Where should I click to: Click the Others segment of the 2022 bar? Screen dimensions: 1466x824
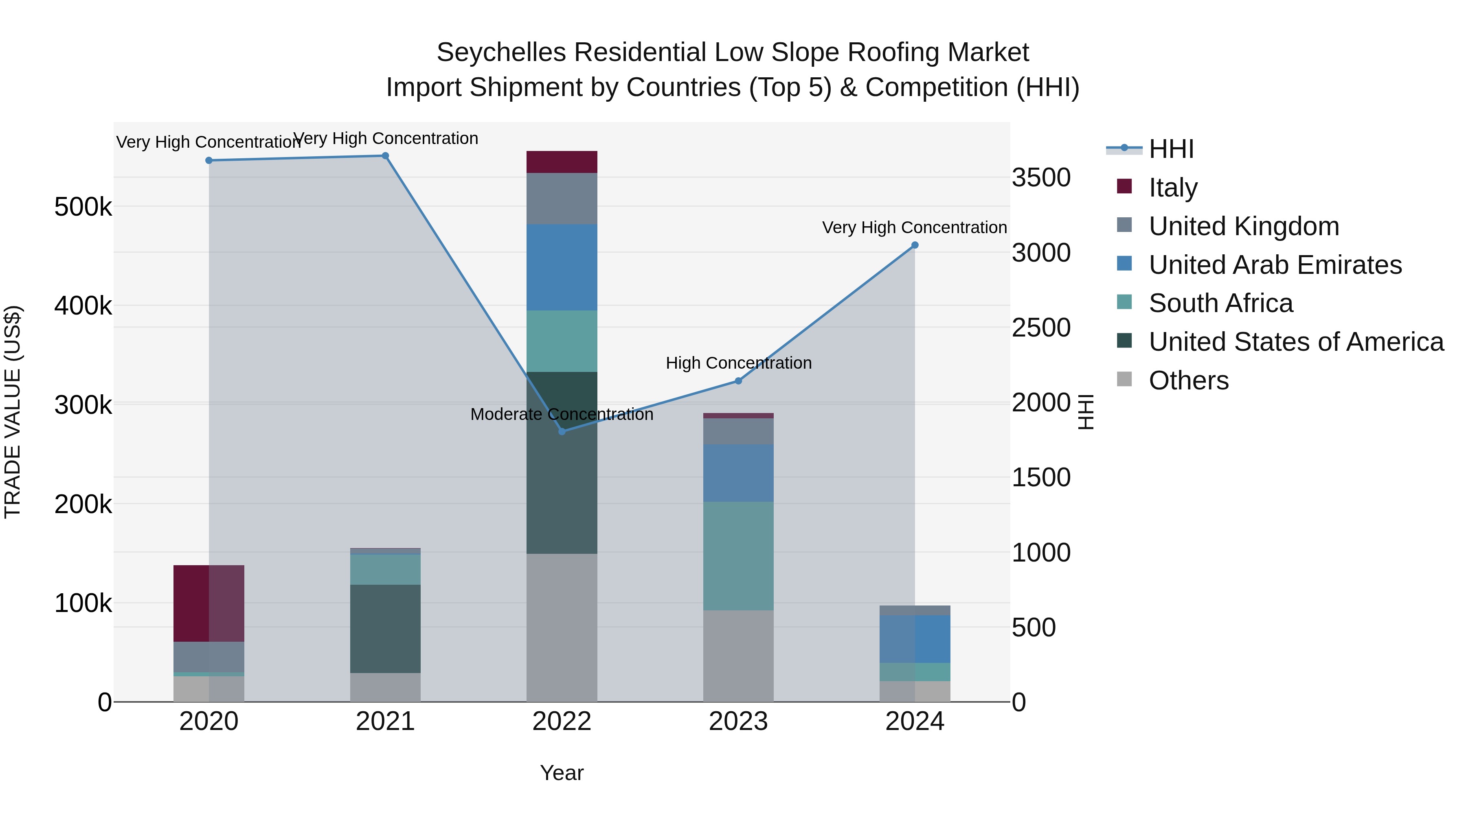coord(562,628)
